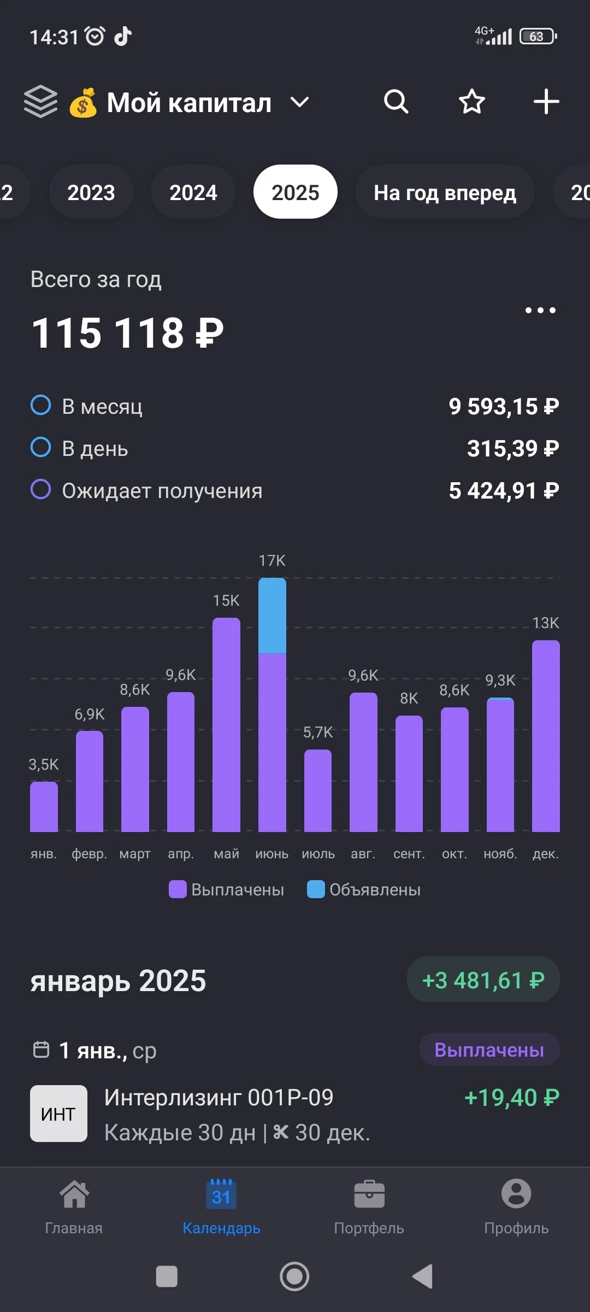
Task: Switch to the 2024 year tab
Action: pyautogui.click(x=193, y=192)
